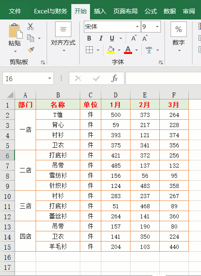Open the Copy dropdown arrow
The width and height of the screenshot is (201, 276).
pos(39,38)
